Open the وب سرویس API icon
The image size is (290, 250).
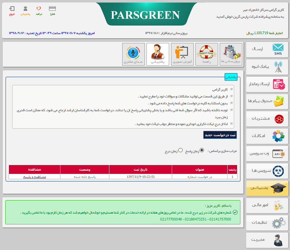coord(267,154)
